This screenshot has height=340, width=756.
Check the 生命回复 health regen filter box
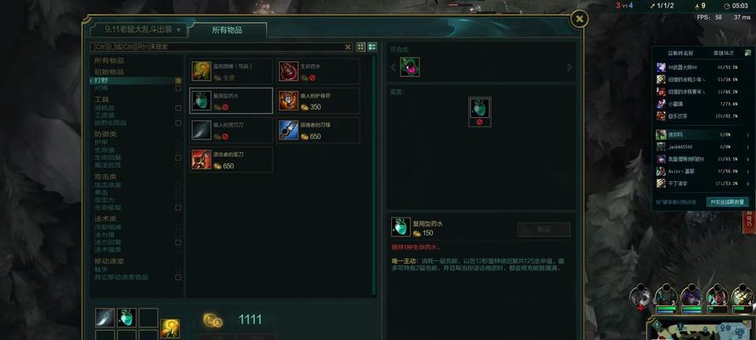pos(179,158)
